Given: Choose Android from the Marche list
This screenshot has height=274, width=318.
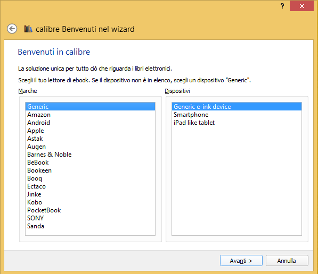Looking at the screenshot, I should [x=90, y=123].
